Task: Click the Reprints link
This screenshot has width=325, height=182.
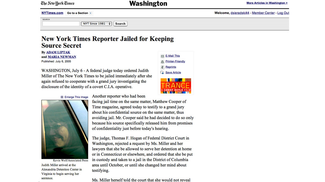Action: [170, 67]
